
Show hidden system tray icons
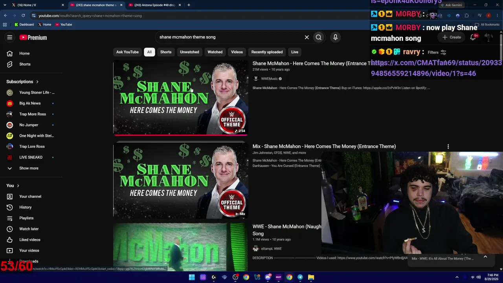click(x=457, y=277)
